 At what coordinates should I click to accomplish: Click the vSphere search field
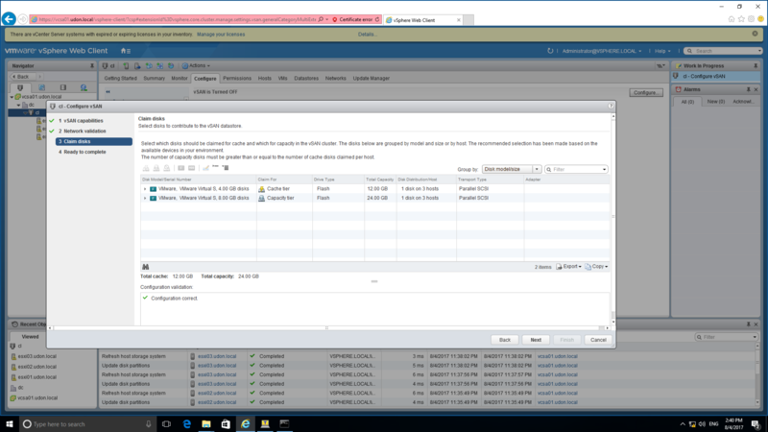coord(724,51)
